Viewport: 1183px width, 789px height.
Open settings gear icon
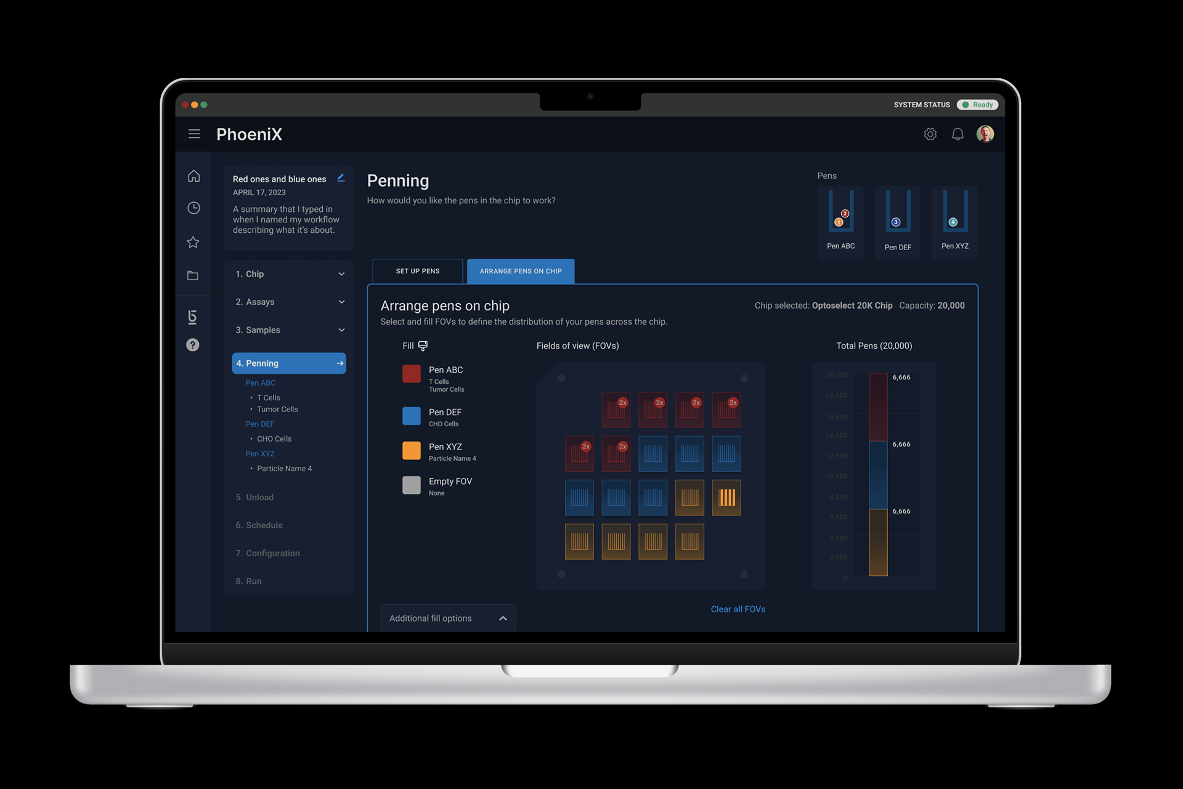pyautogui.click(x=930, y=134)
